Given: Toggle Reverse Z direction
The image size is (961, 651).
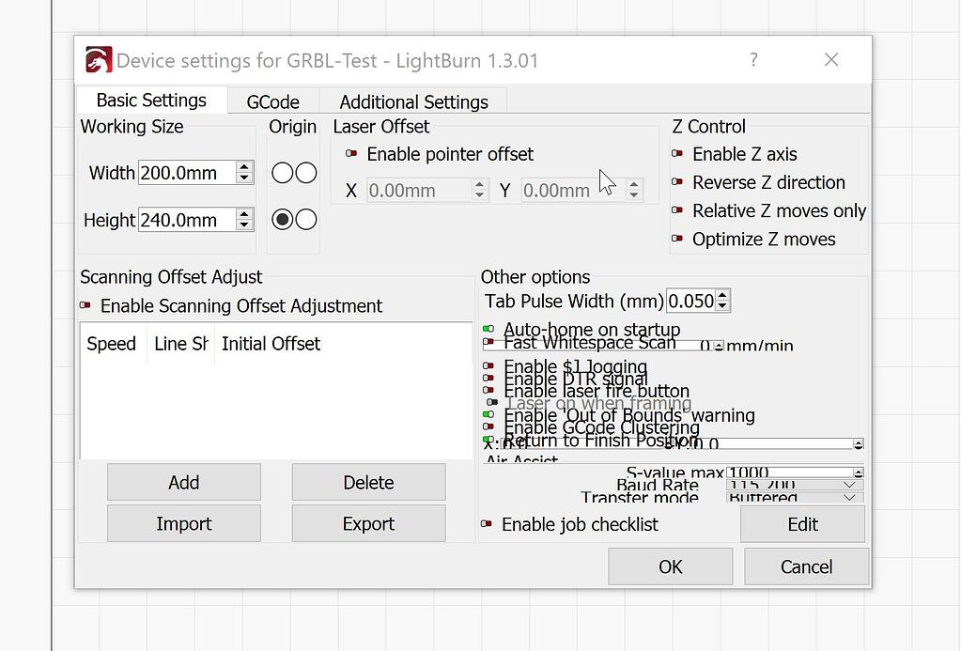Looking at the screenshot, I should click(679, 182).
